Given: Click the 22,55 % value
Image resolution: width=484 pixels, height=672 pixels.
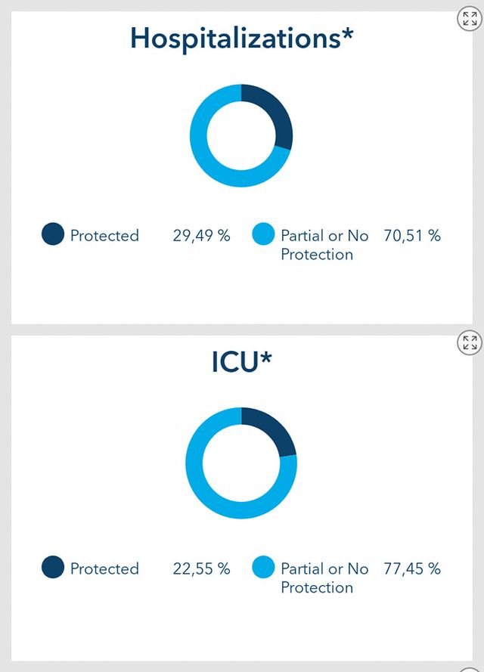Looking at the screenshot, I should coord(201,568).
